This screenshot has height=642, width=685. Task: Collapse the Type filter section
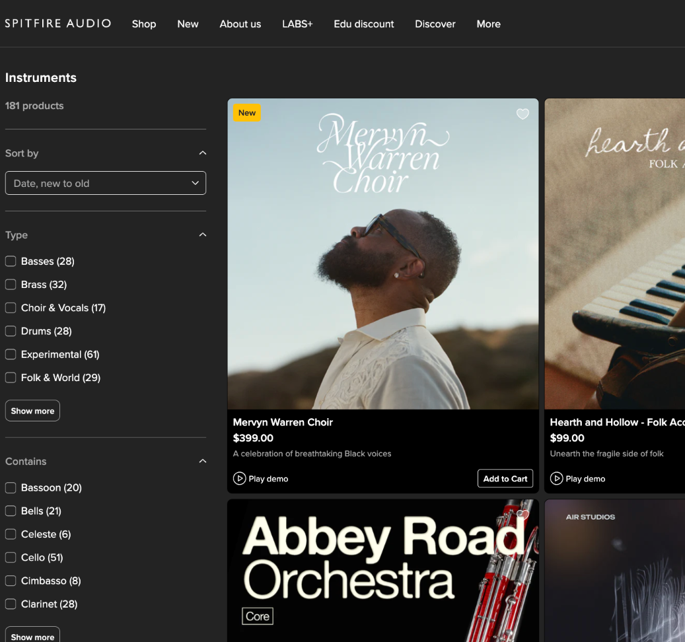point(202,235)
